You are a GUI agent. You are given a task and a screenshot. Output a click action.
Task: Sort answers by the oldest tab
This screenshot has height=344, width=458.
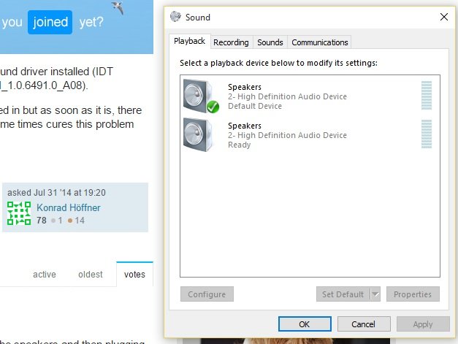point(90,275)
